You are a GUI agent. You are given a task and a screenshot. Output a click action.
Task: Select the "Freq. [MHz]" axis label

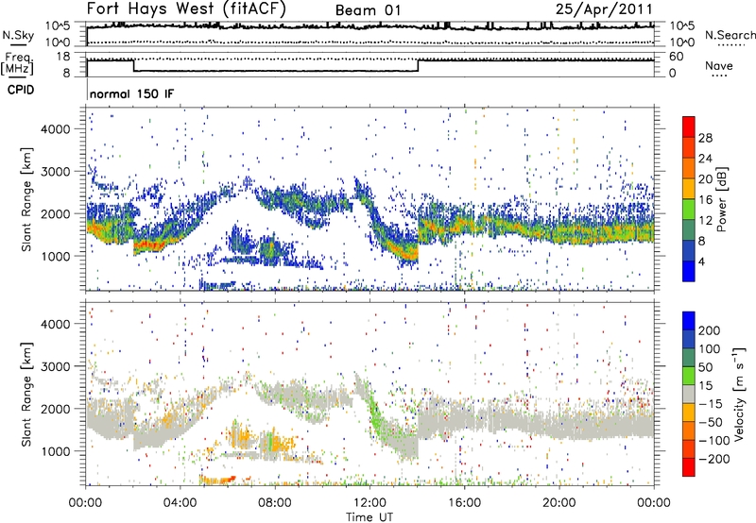17,64
